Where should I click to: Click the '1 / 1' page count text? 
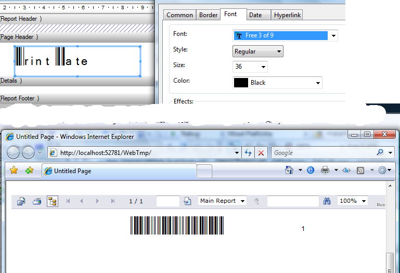click(136, 201)
